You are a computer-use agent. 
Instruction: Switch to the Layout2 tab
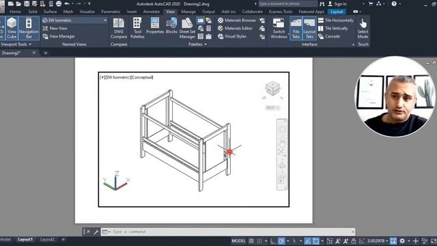(x=47, y=239)
